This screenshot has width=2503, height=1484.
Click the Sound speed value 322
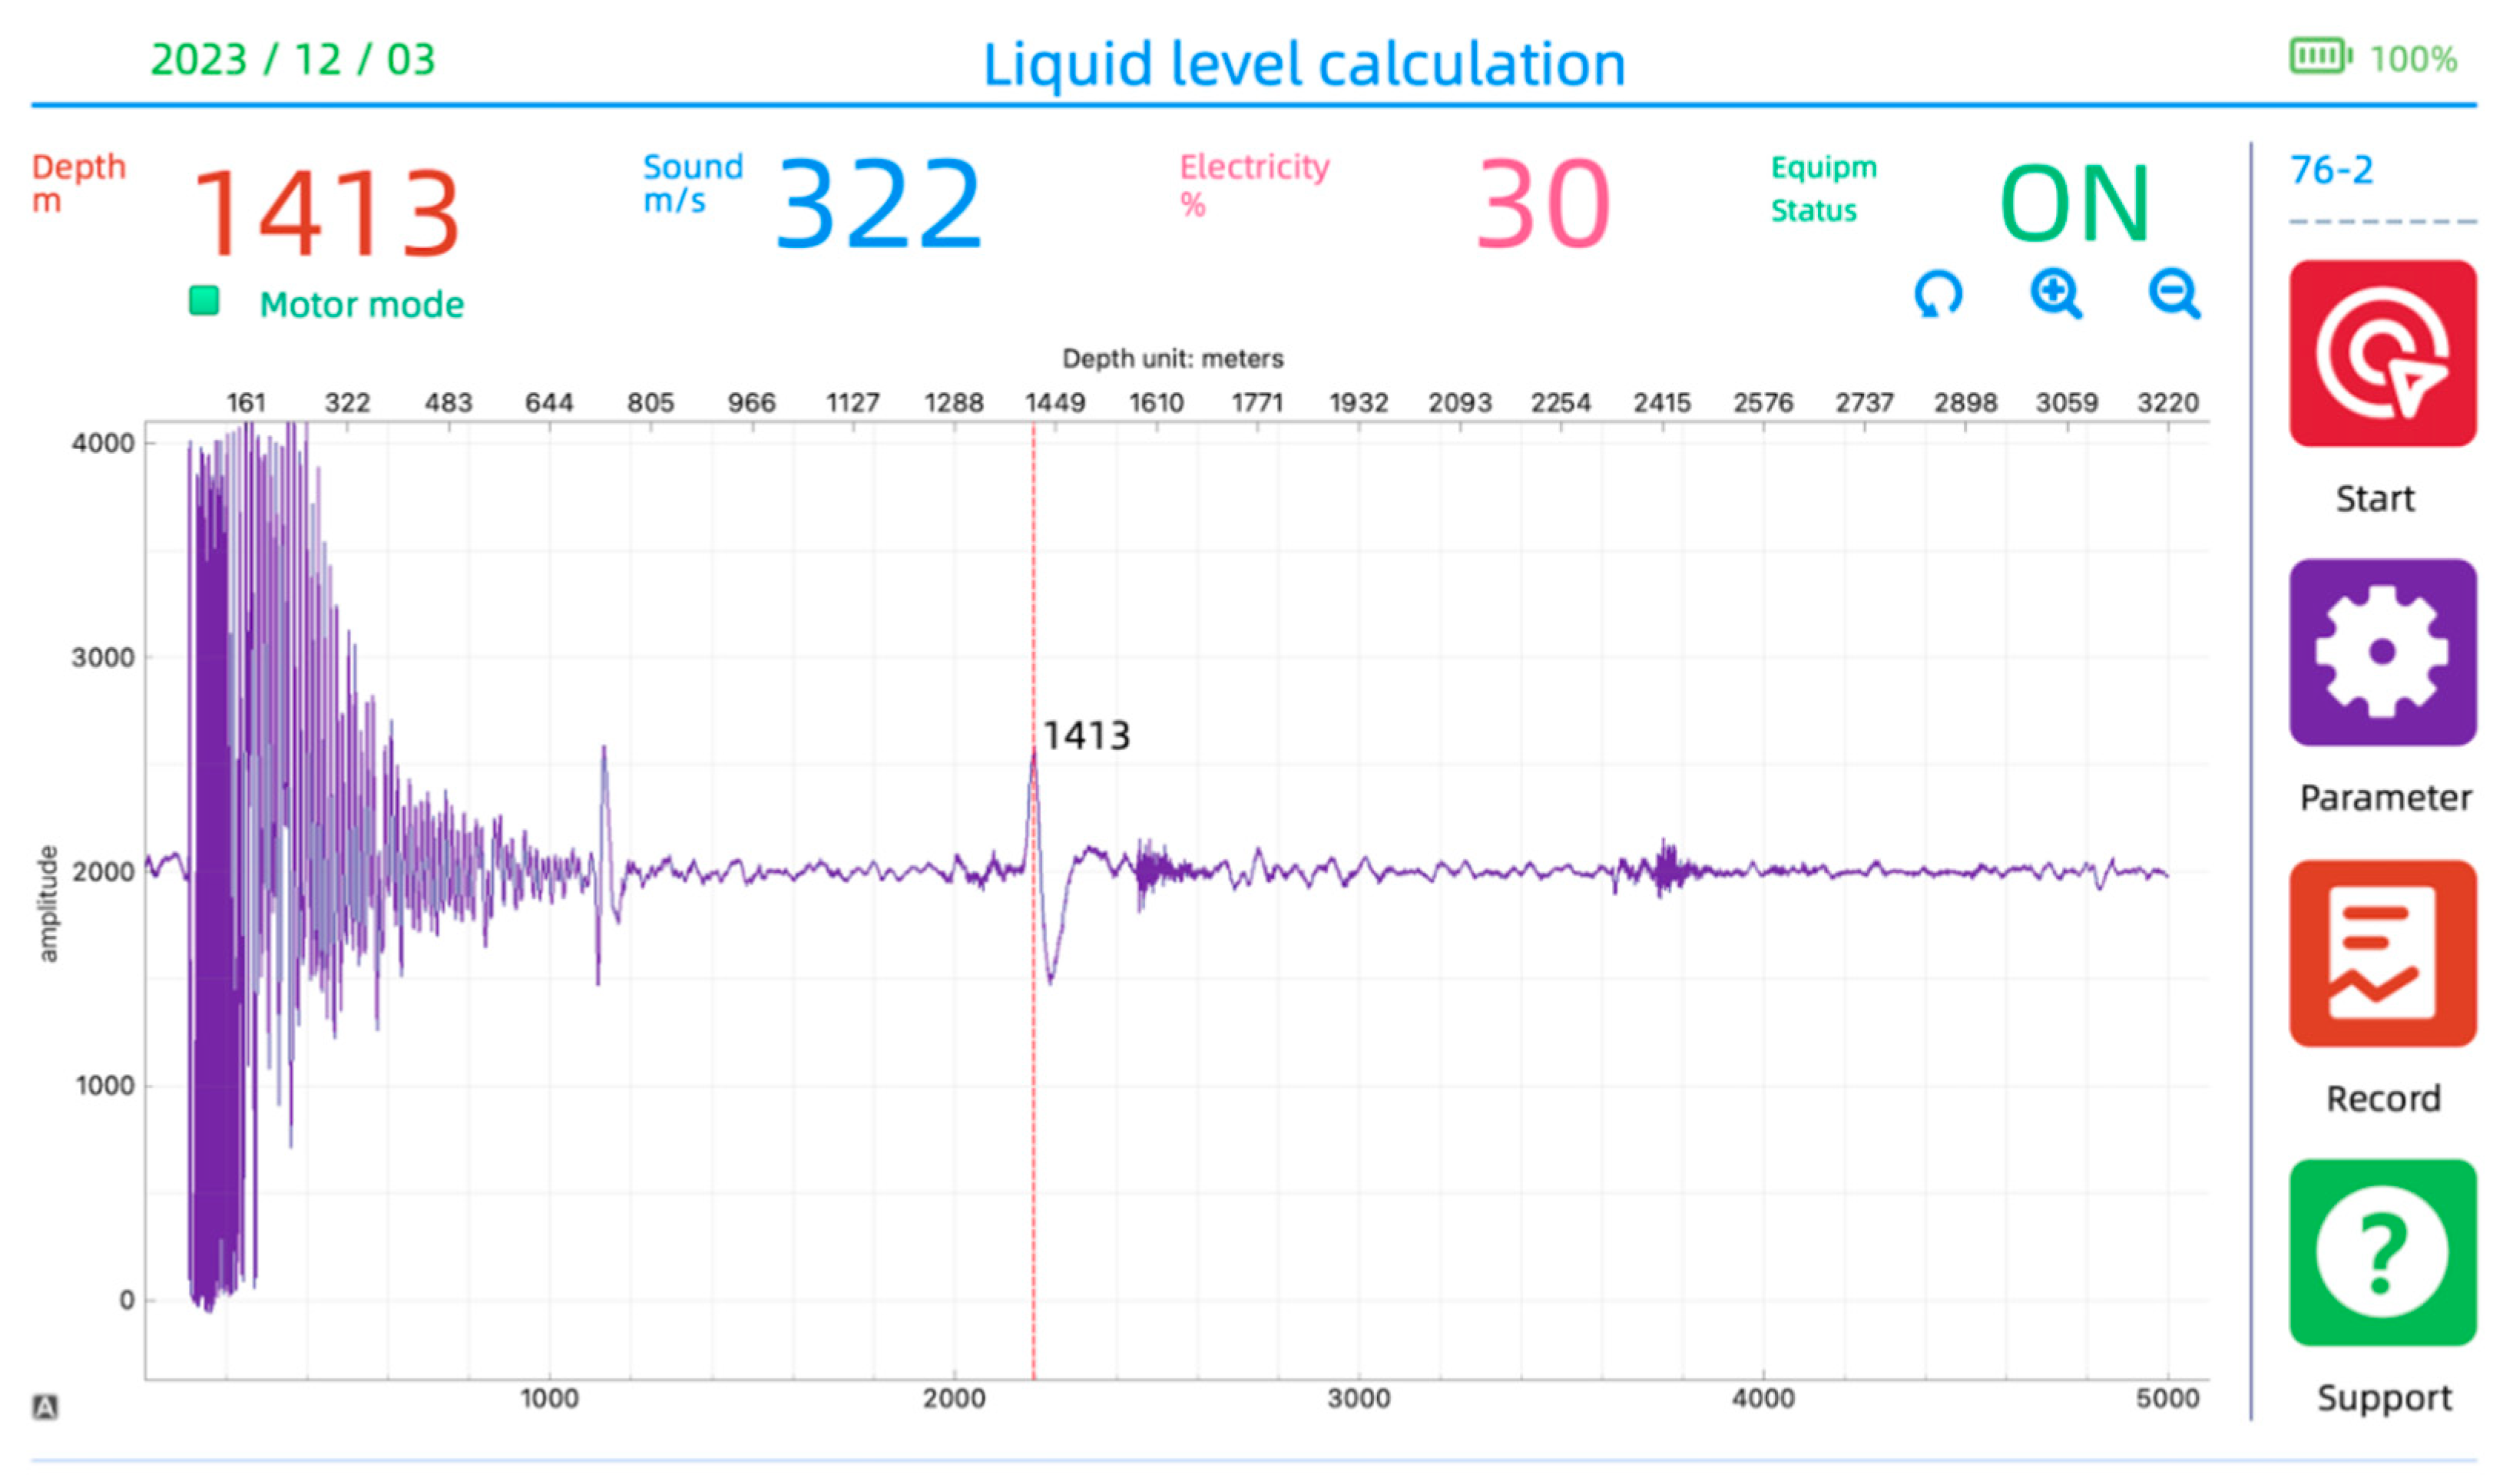[x=879, y=204]
